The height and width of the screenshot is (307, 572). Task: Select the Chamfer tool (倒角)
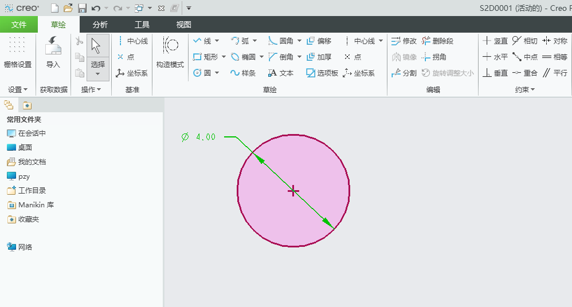281,57
